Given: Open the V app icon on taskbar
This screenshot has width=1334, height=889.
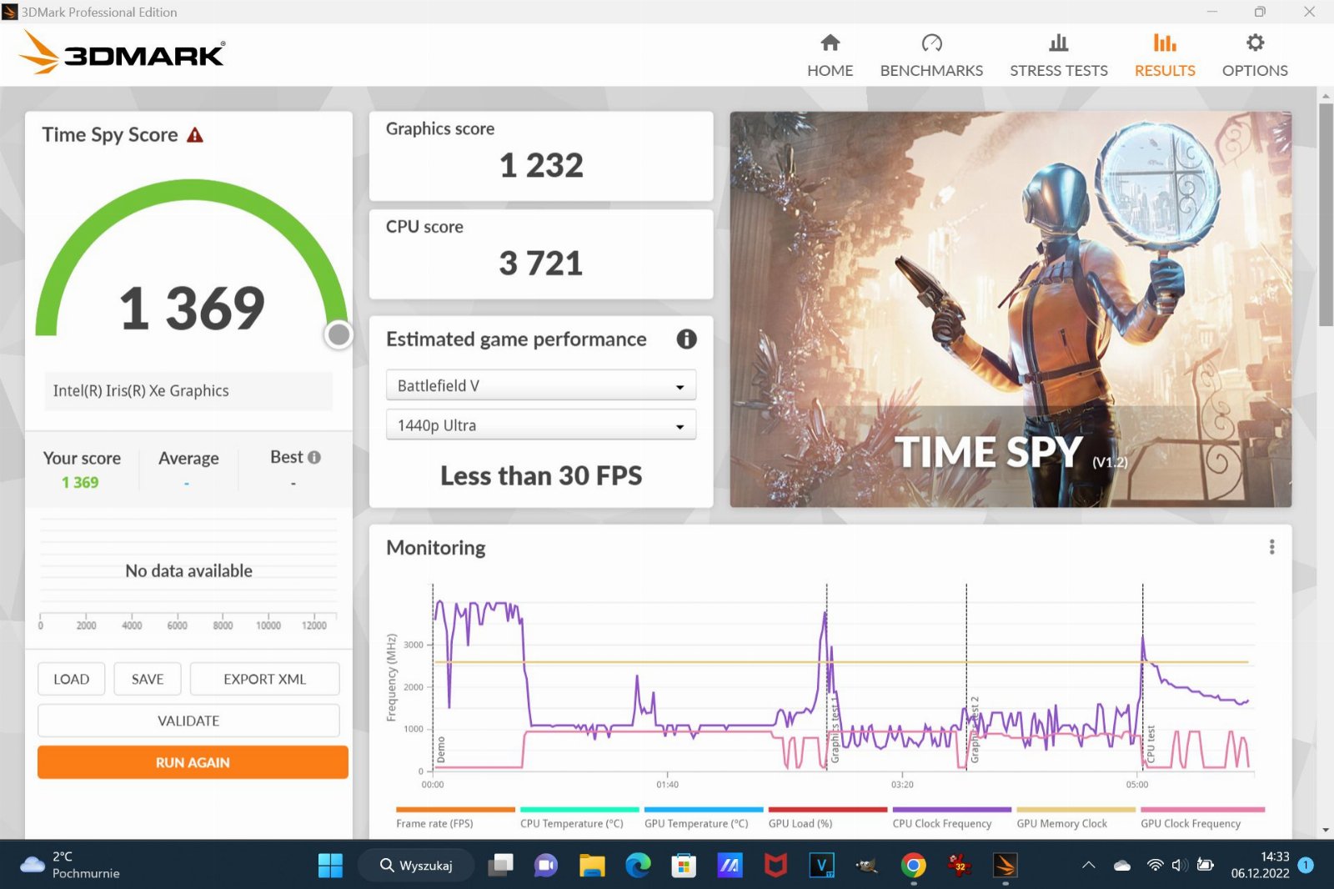Looking at the screenshot, I should coord(821,866).
